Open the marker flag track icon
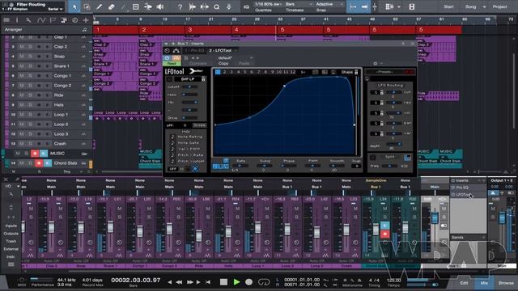 coord(53,20)
